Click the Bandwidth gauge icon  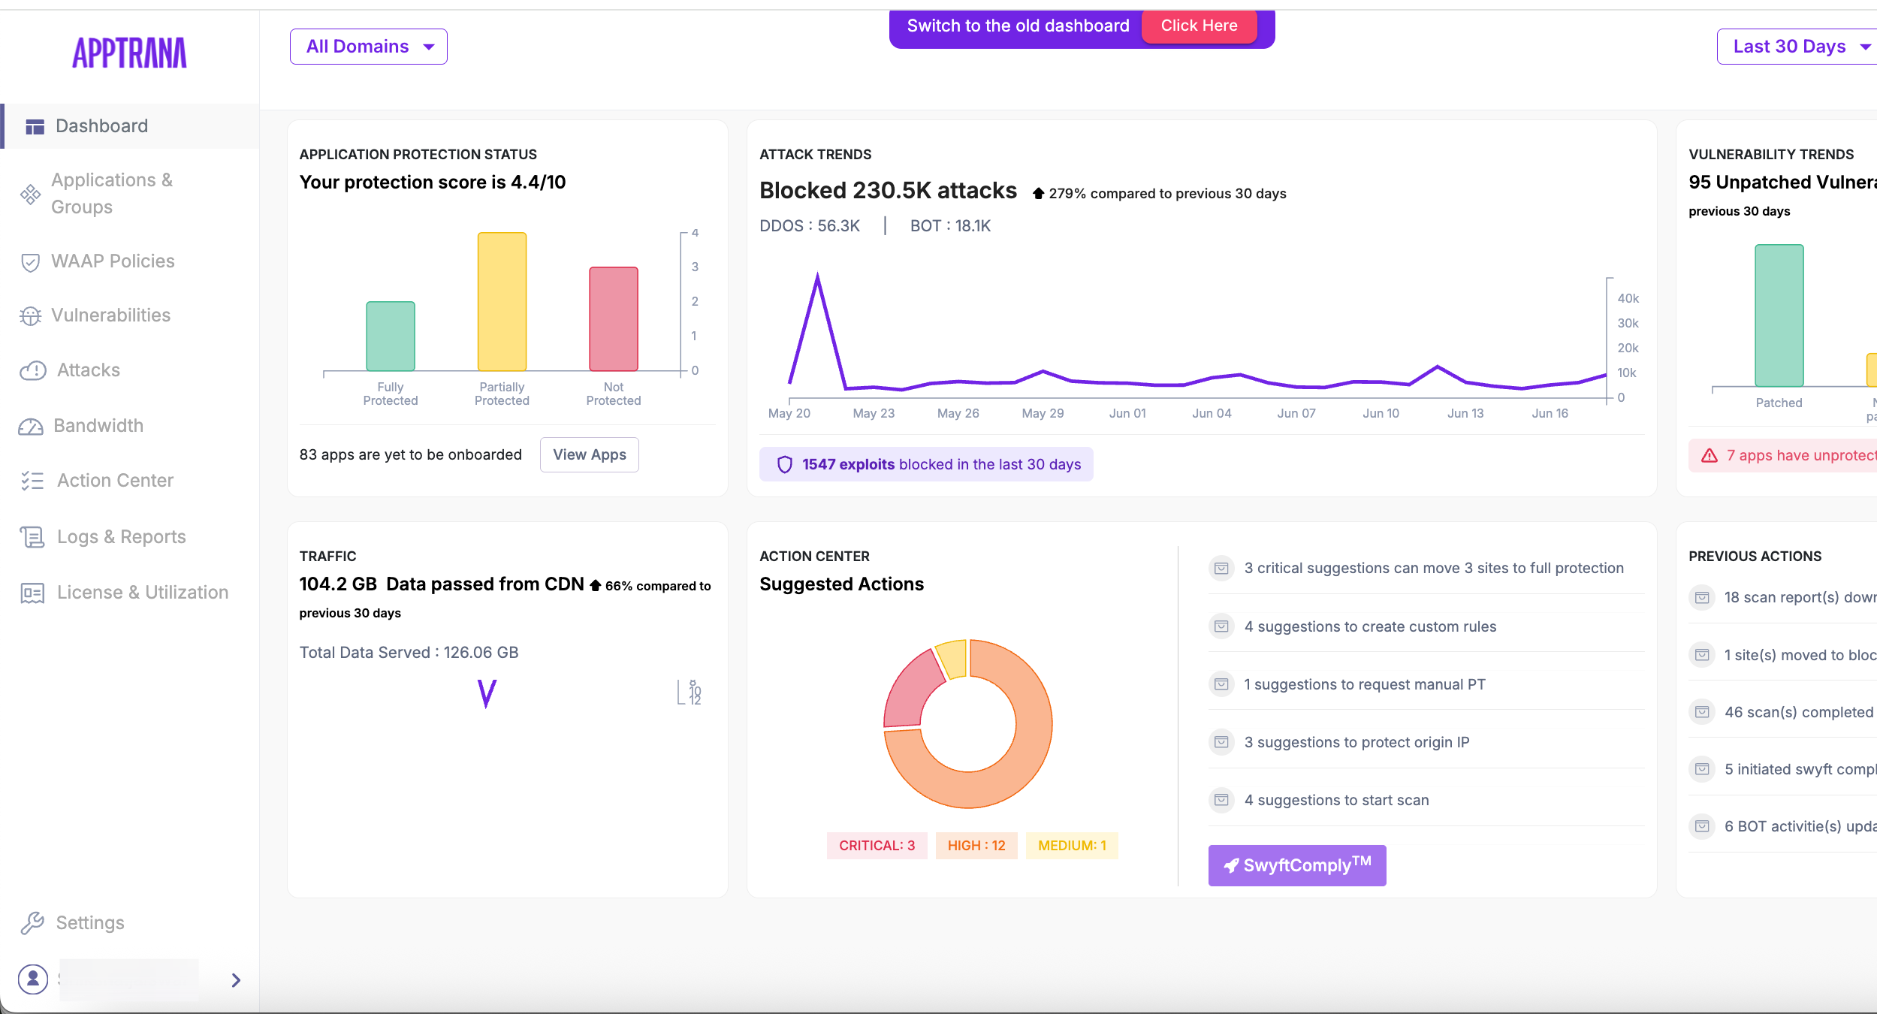pyautogui.click(x=31, y=427)
